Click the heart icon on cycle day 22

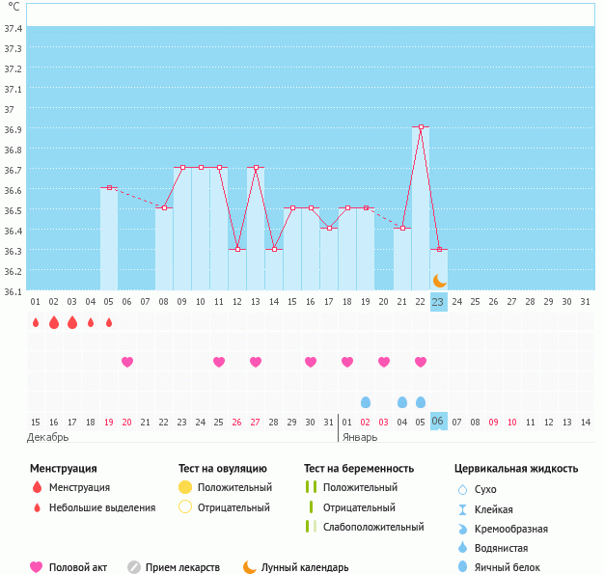point(421,362)
